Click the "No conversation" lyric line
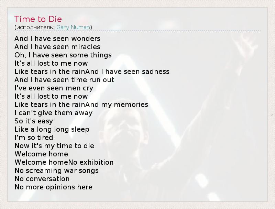The image size is (275, 209). (42, 179)
